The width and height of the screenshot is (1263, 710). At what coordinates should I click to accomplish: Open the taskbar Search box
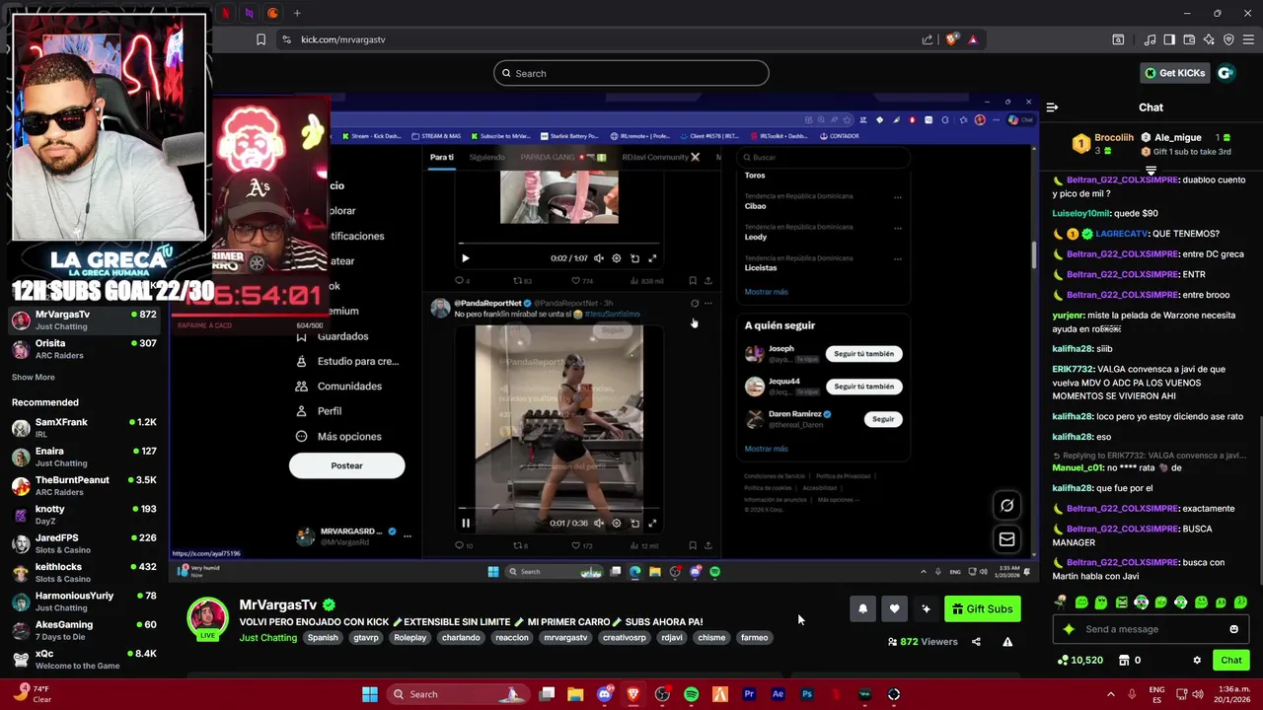(x=459, y=694)
